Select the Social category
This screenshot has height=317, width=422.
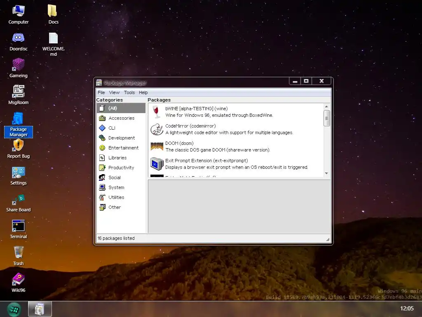[121, 177]
